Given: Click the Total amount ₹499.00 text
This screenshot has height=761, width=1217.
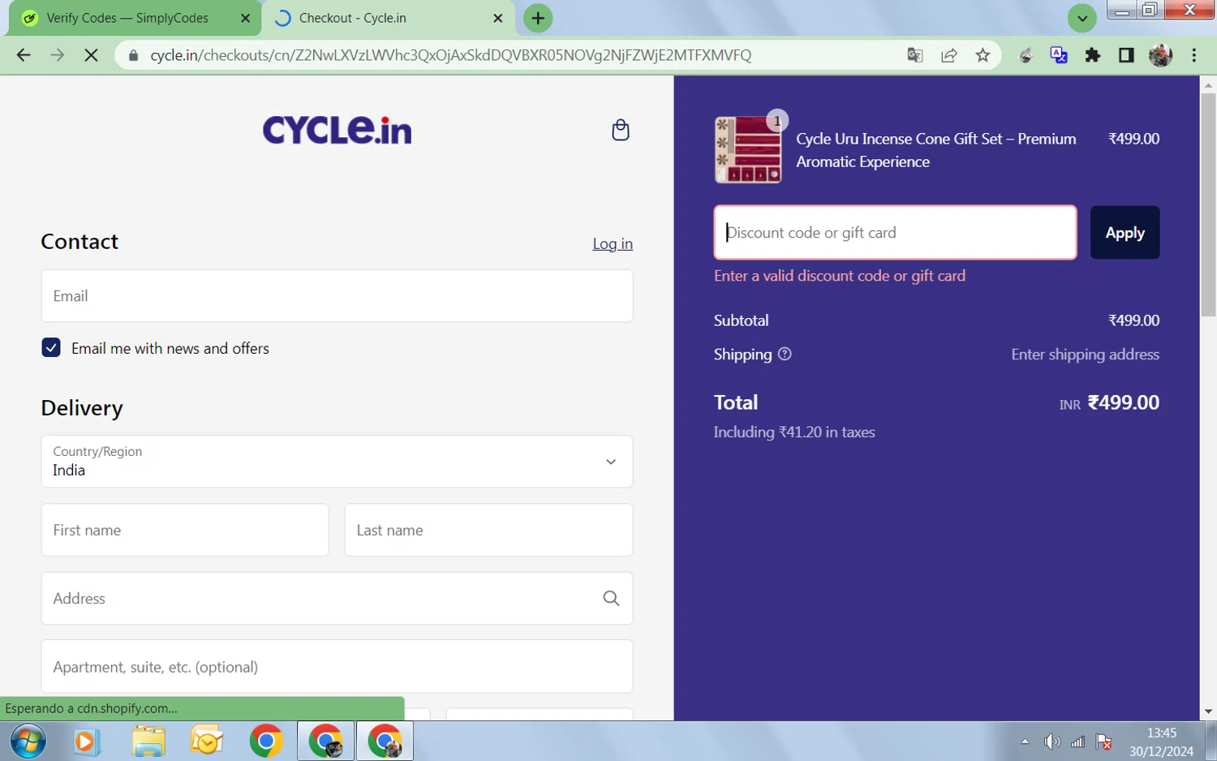Looking at the screenshot, I should (x=1123, y=402).
